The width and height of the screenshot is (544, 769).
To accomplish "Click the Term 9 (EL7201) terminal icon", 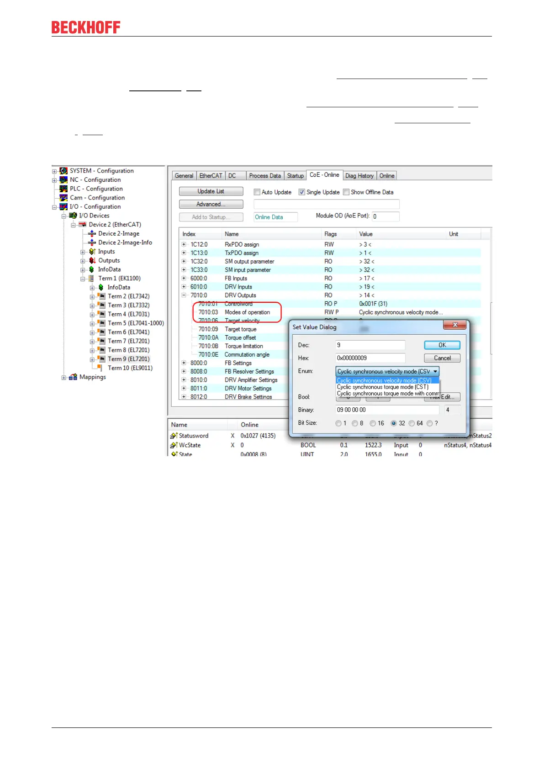I will pos(101,359).
